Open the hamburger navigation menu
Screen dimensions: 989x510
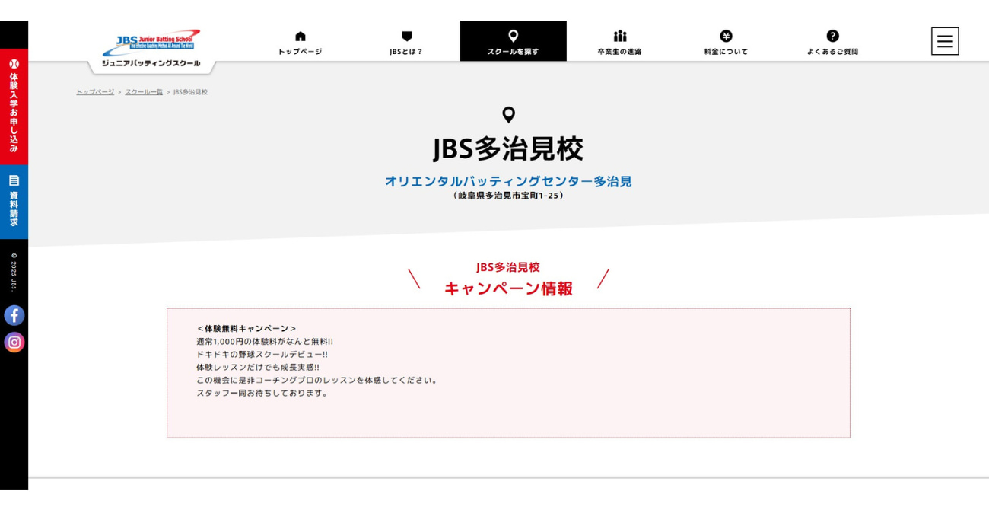944,41
